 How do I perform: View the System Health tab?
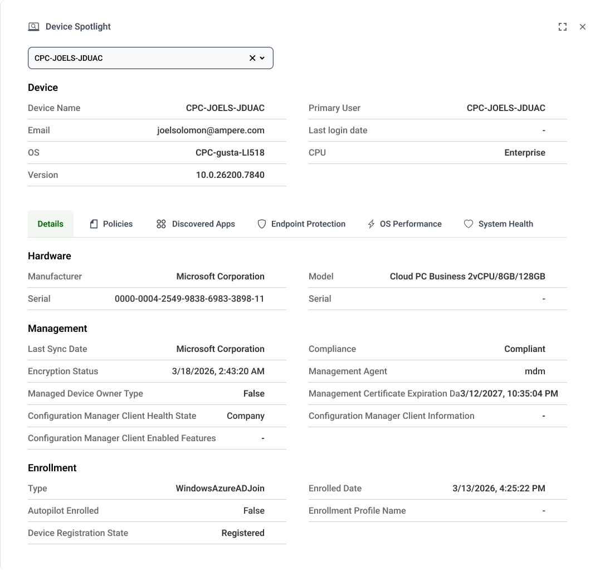click(x=505, y=224)
